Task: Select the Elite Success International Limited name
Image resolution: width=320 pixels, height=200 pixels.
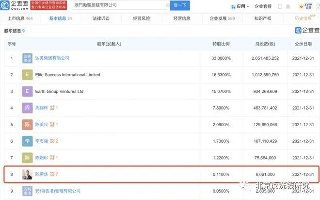Action: tap(68, 75)
